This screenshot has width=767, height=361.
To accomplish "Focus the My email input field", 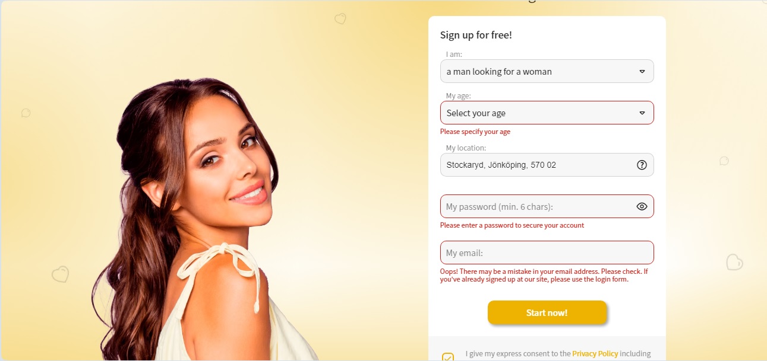I will [x=547, y=253].
